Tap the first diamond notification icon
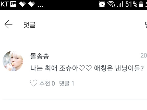This screenshot has height=110, width=147. (x=22, y=4)
